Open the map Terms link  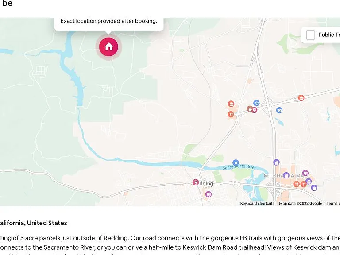coord(333,203)
